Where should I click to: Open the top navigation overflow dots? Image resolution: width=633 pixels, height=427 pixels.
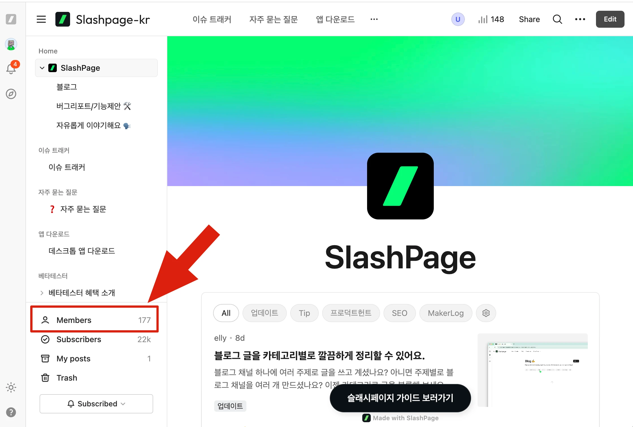pos(374,19)
